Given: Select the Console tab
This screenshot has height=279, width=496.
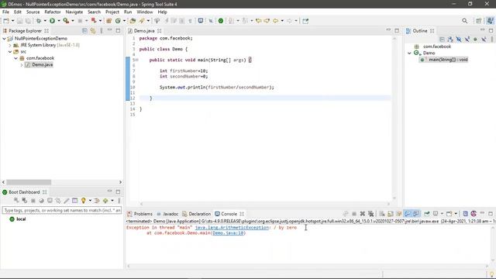Looking at the screenshot, I should (x=226, y=214).
